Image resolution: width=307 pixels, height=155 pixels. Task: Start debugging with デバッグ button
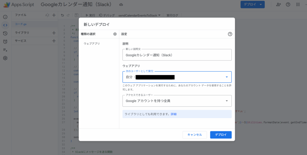107,15
